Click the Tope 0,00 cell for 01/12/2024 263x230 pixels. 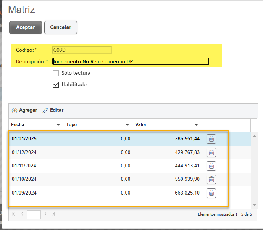(126, 152)
